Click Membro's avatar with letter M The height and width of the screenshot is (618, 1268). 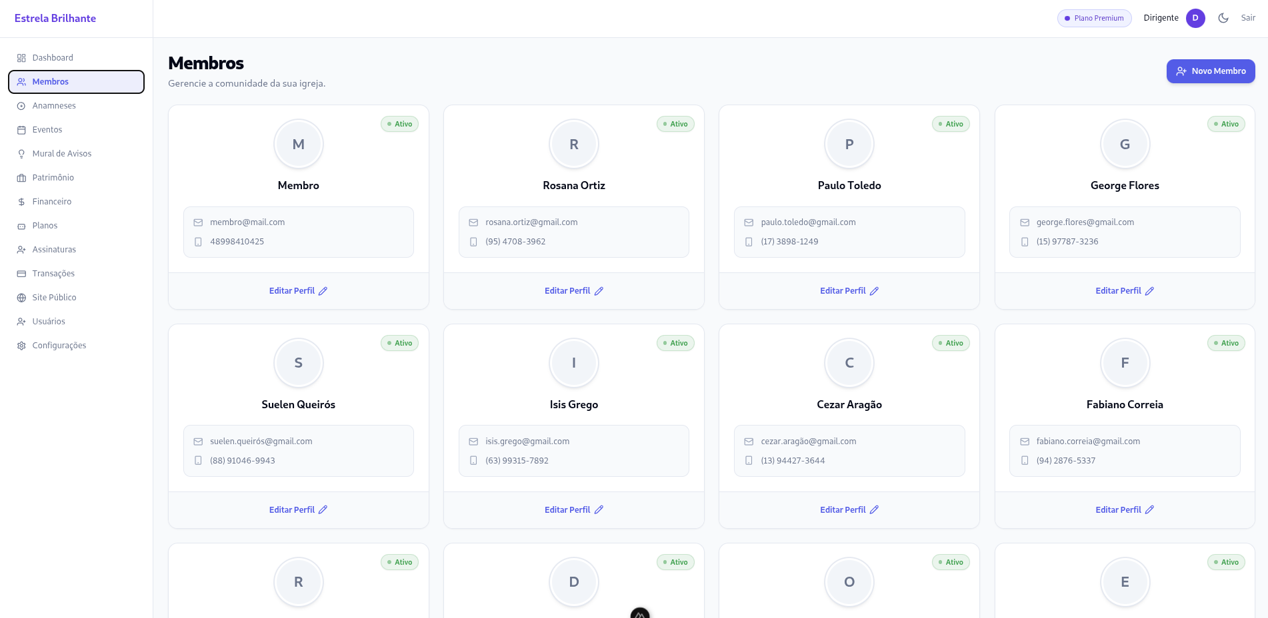click(x=299, y=144)
